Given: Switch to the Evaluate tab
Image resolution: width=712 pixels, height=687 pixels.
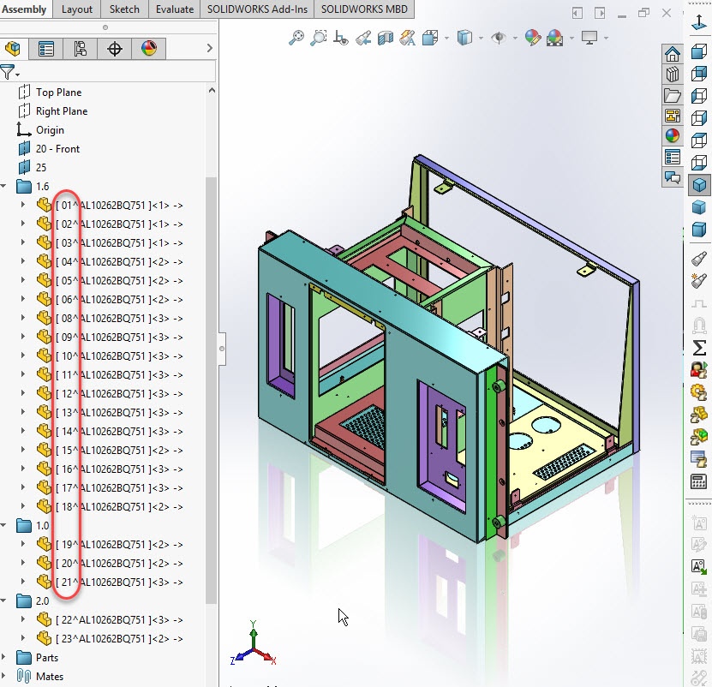Looking at the screenshot, I should (x=175, y=9).
